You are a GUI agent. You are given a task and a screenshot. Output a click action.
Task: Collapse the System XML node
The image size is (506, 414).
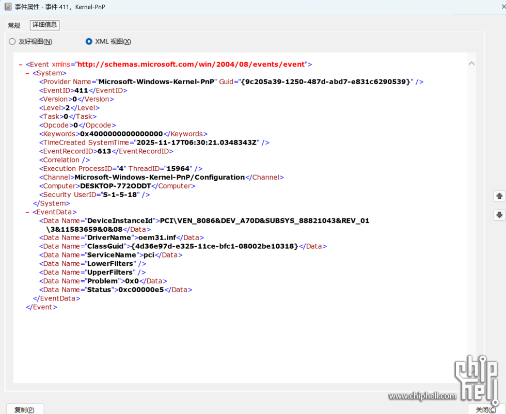(28, 73)
